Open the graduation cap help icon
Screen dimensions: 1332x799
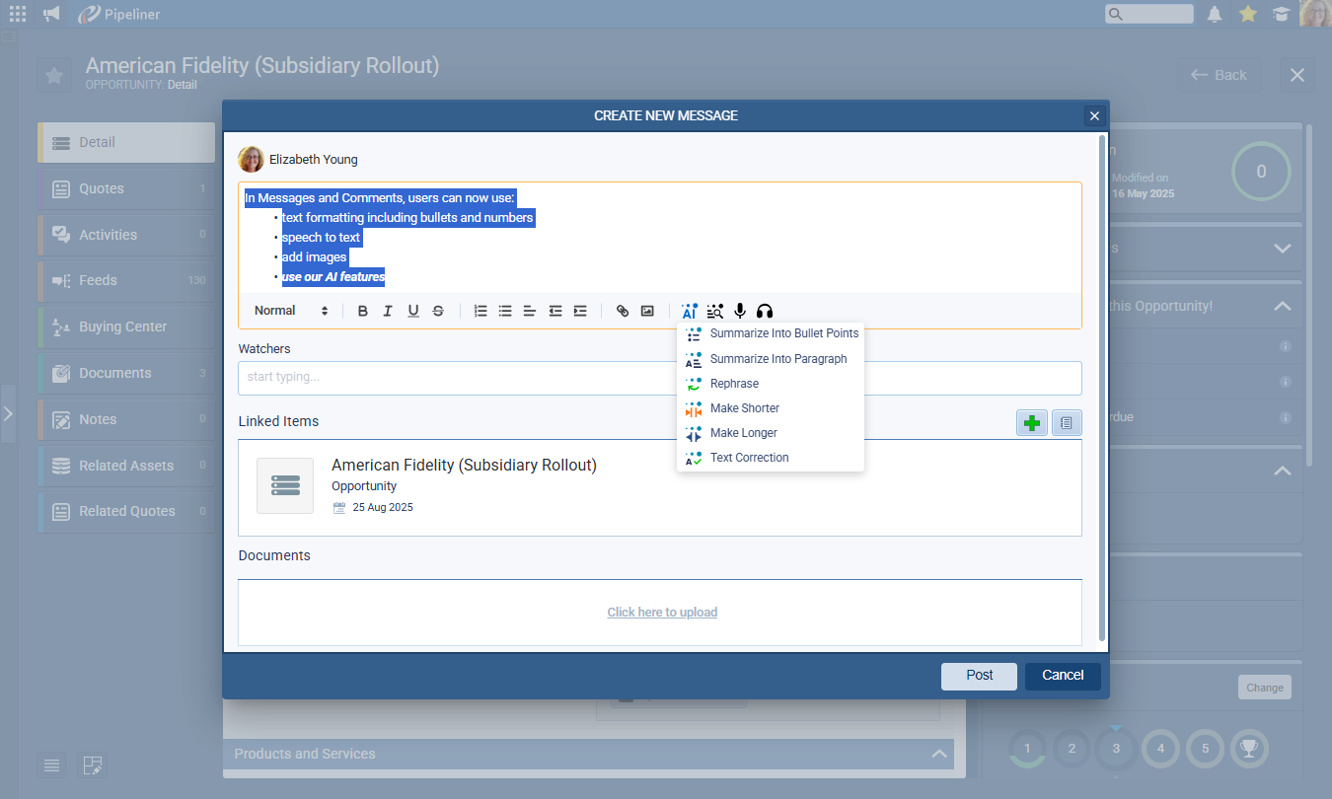point(1281,14)
